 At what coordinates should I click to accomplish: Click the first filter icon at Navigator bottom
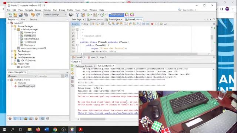tap(10, 119)
